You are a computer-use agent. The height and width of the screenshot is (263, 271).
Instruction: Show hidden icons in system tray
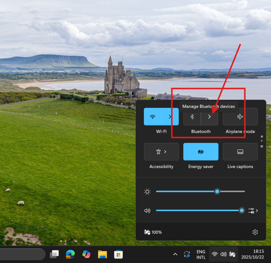[175, 254]
